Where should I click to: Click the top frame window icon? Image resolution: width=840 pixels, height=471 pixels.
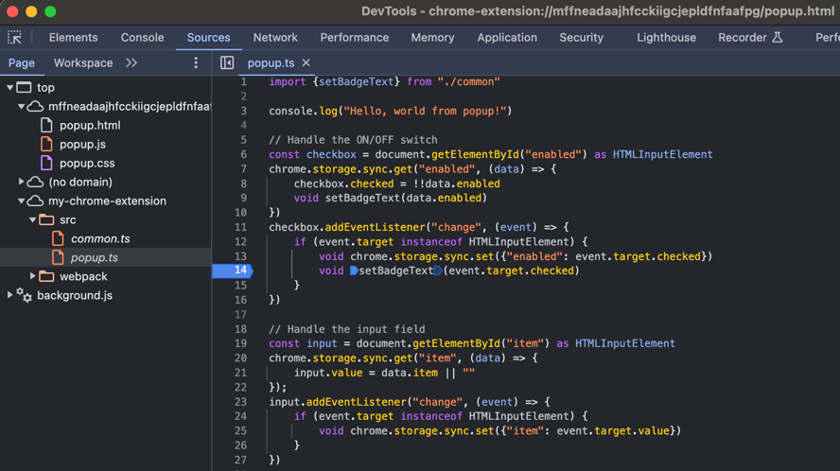(24, 87)
